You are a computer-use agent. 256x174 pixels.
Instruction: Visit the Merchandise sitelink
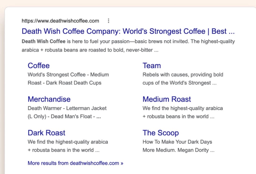(x=49, y=99)
